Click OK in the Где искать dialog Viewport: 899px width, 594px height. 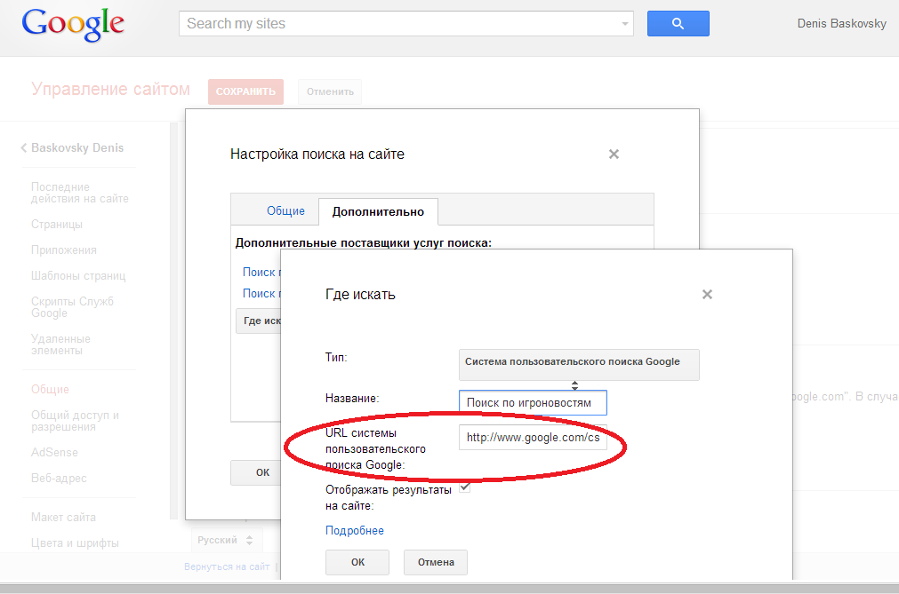pyautogui.click(x=357, y=563)
